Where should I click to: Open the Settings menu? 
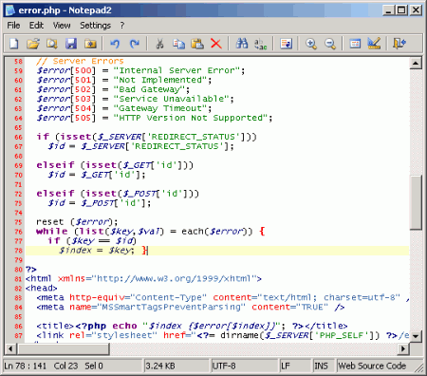(95, 26)
